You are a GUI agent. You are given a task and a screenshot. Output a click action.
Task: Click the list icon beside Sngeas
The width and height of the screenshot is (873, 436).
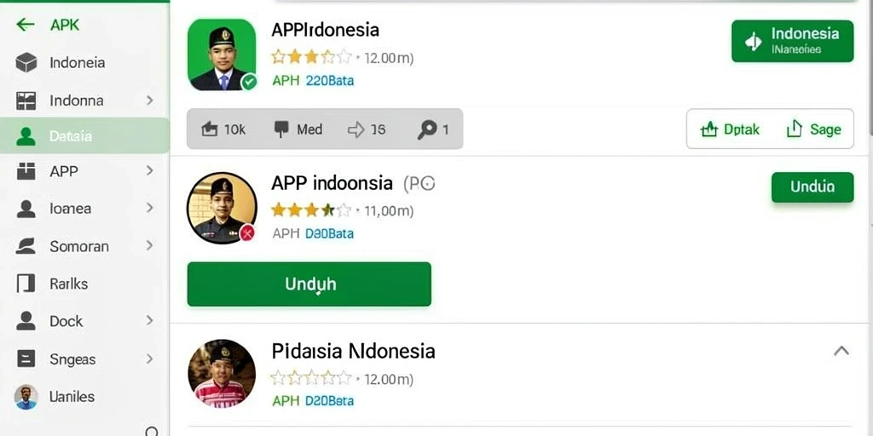(x=26, y=359)
